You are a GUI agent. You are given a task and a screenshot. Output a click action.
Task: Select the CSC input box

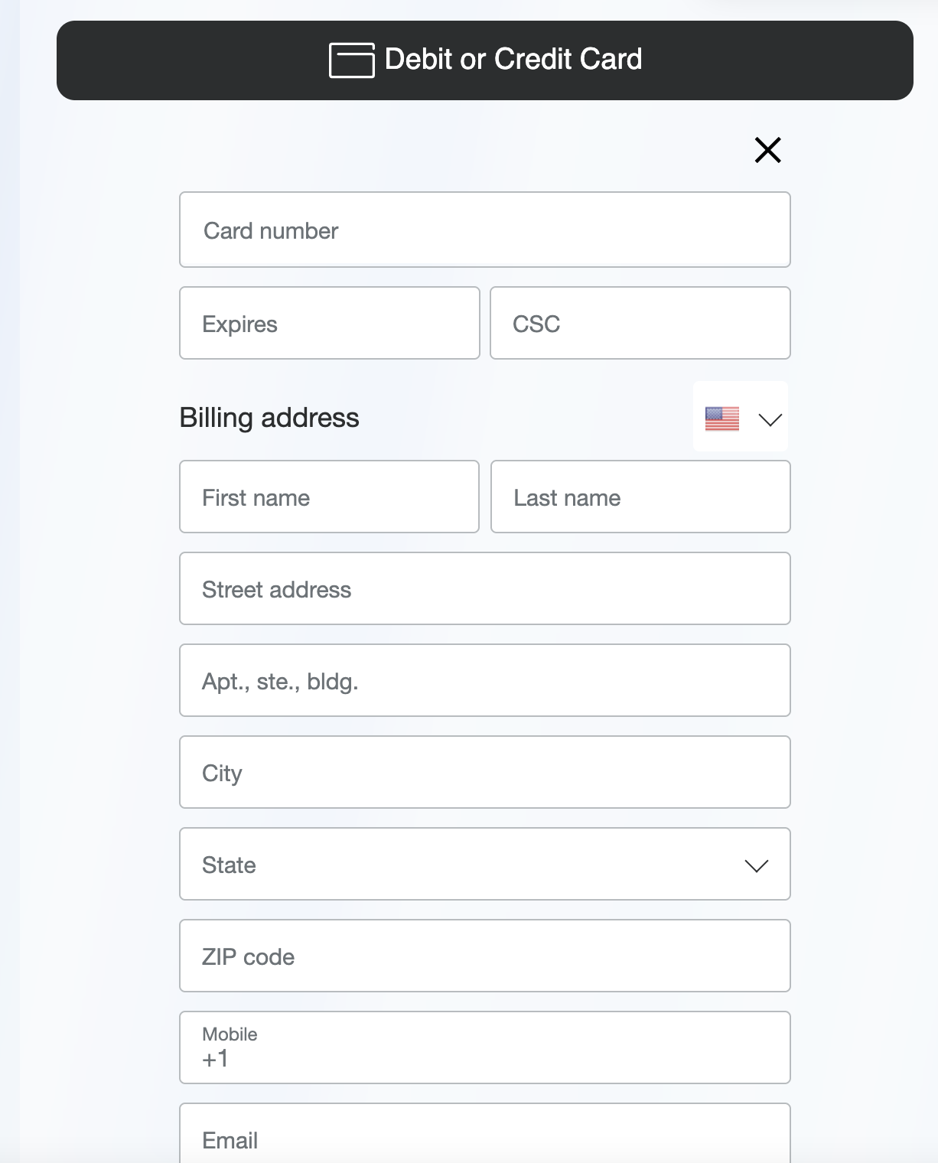click(640, 323)
